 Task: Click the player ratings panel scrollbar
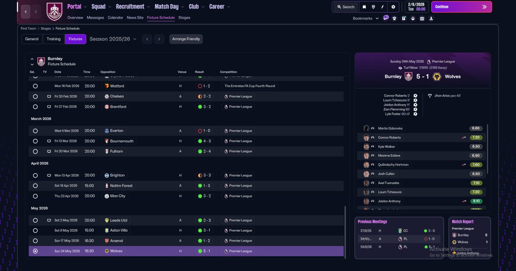point(487,149)
